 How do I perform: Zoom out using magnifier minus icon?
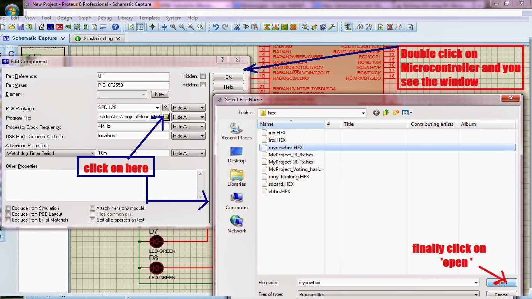click(x=182, y=27)
